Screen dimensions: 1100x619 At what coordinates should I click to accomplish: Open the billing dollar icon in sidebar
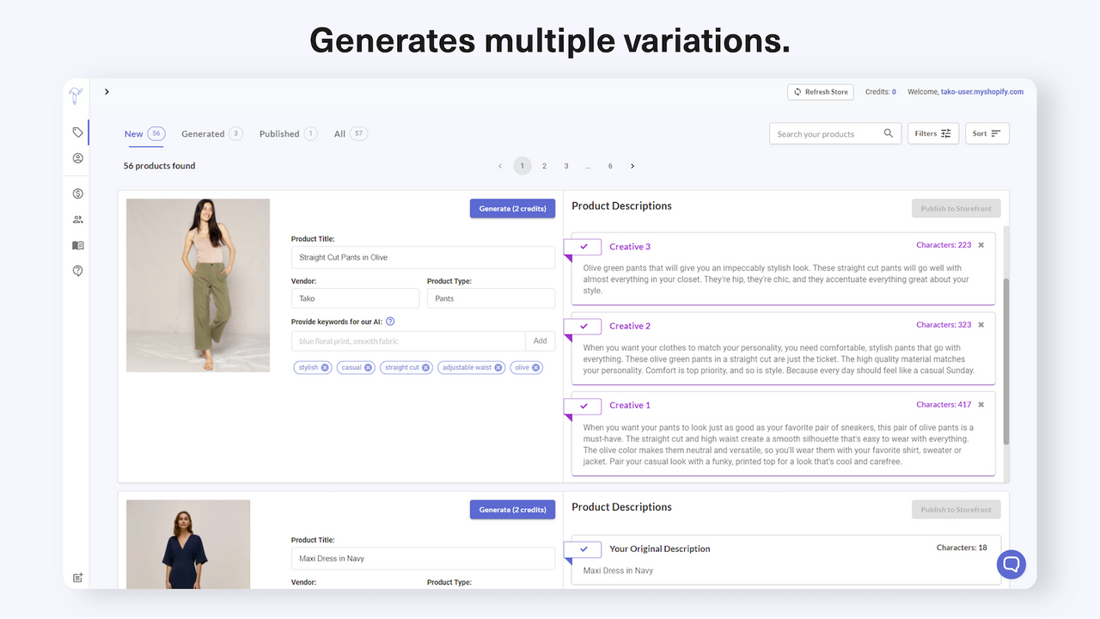point(76,193)
